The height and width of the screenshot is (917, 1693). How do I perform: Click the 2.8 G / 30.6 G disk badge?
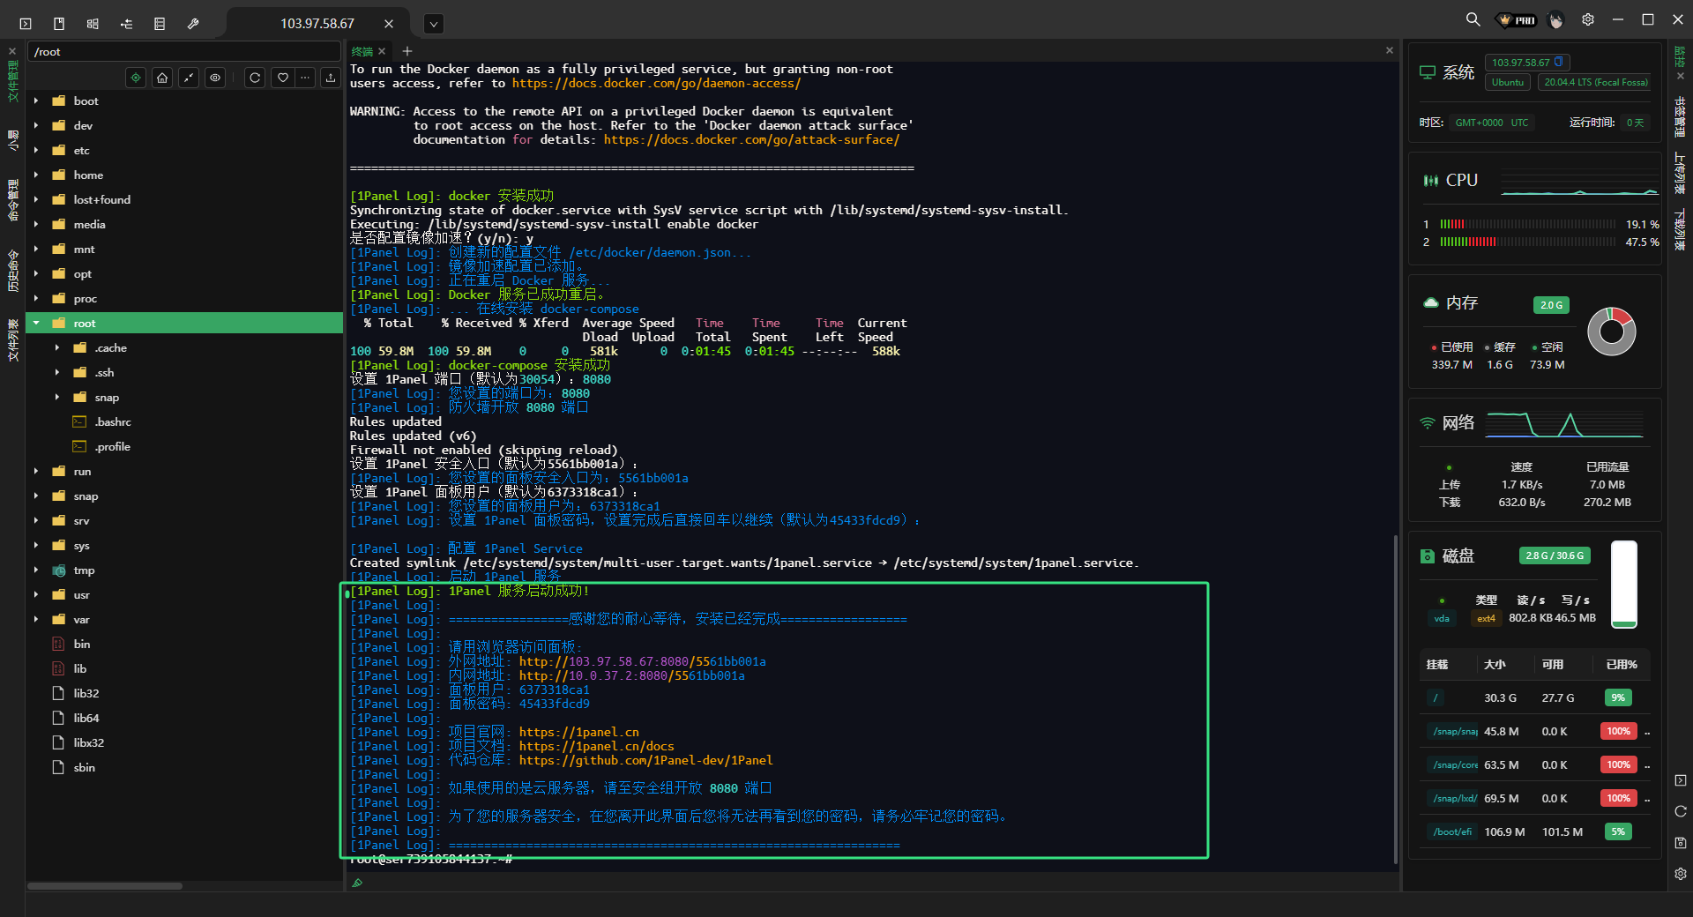[x=1555, y=555]
